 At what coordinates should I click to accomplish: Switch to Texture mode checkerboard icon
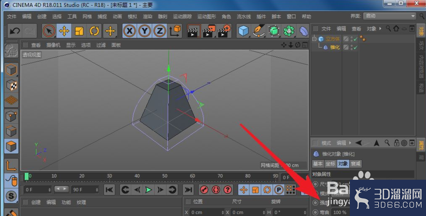pyautogui.click(x=11, y=85)
